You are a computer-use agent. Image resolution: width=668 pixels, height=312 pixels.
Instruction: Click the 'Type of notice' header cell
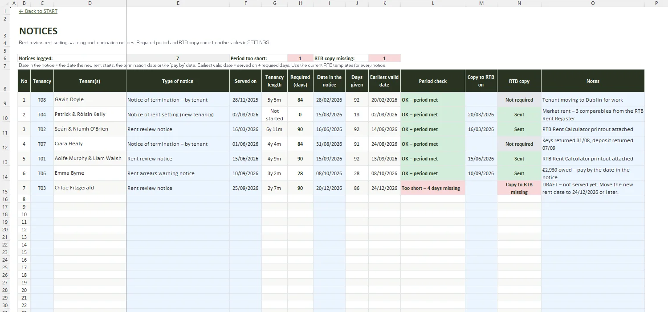click(x=178, y=81)
